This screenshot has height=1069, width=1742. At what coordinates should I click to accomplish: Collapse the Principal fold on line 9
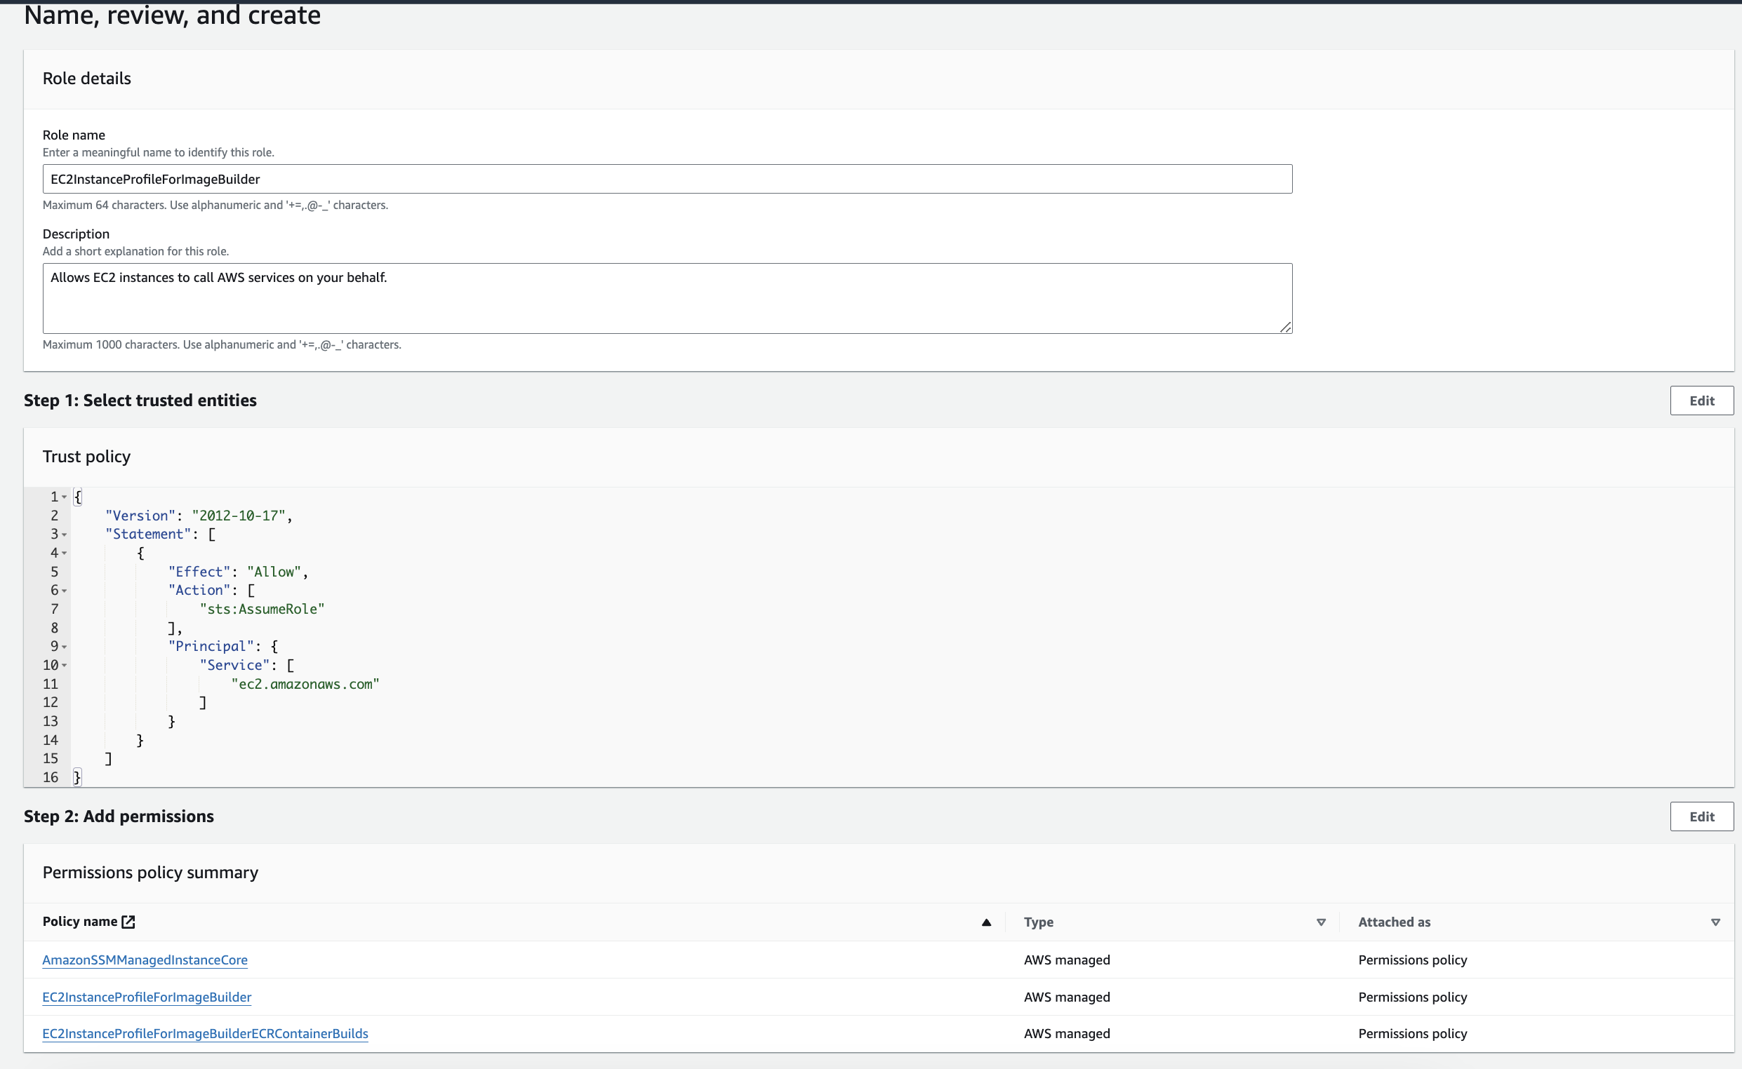pos(65,646)
